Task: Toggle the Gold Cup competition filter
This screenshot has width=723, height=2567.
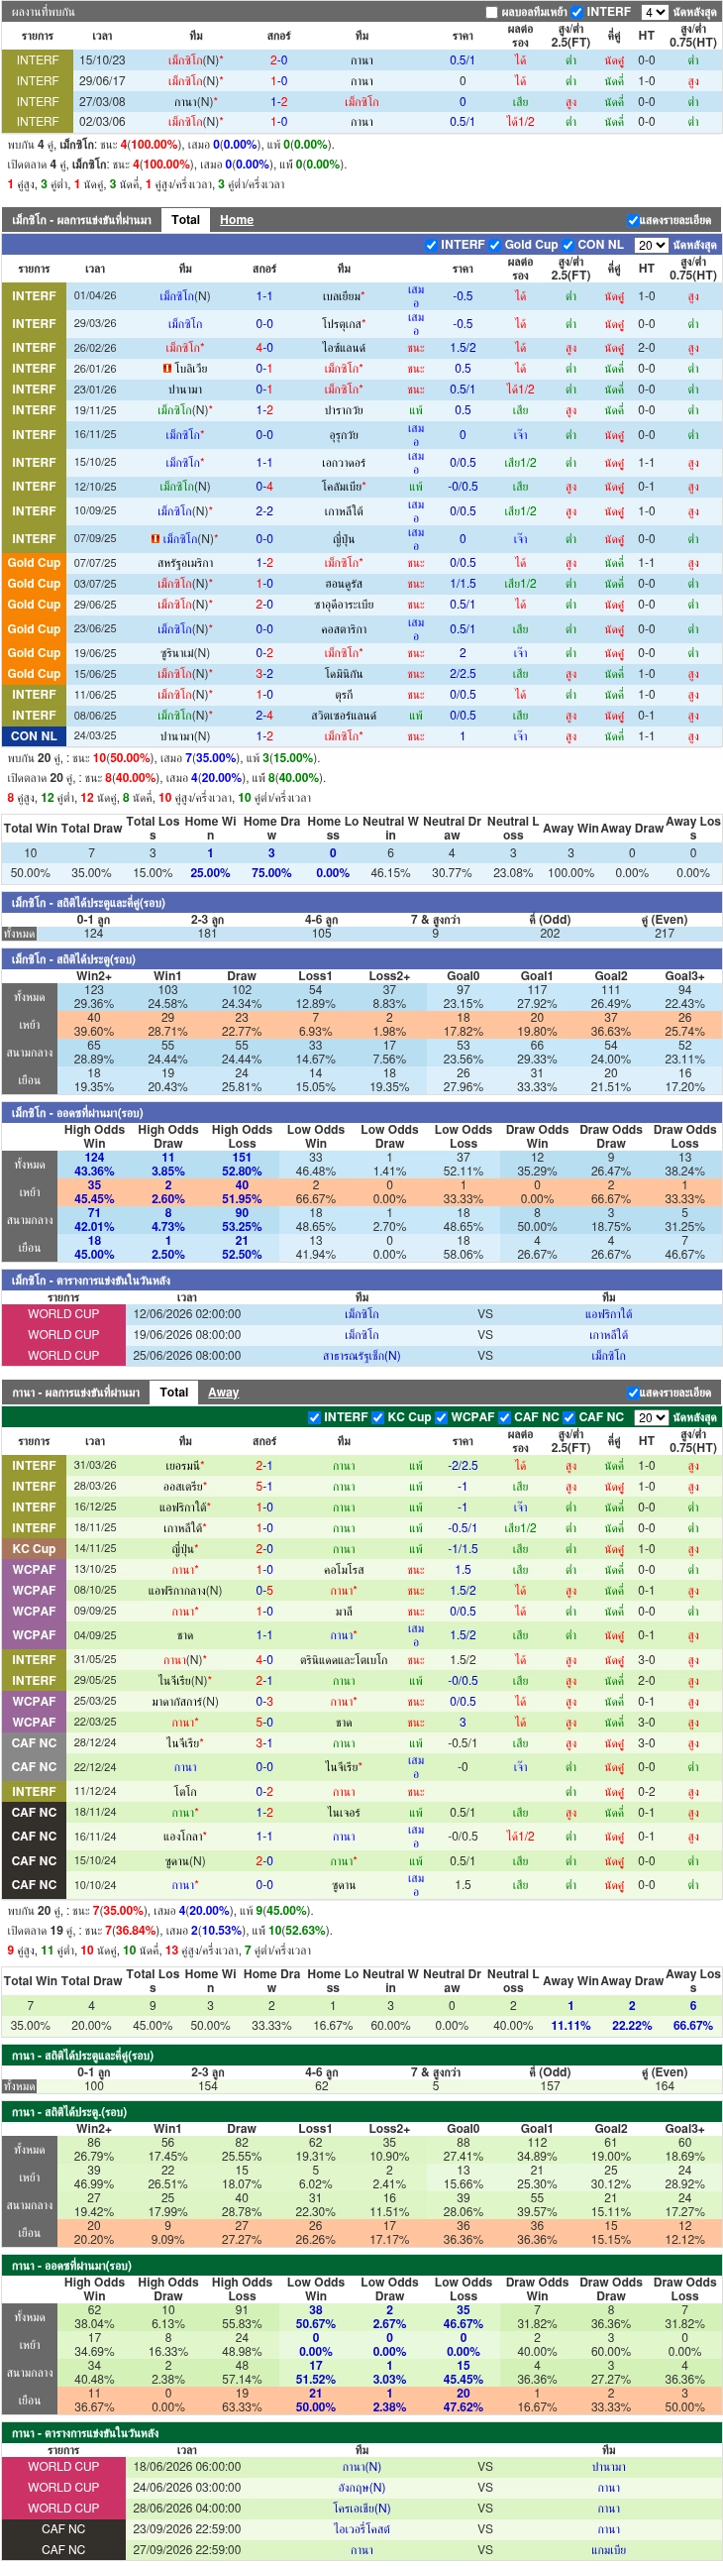Action: (495, 244)
